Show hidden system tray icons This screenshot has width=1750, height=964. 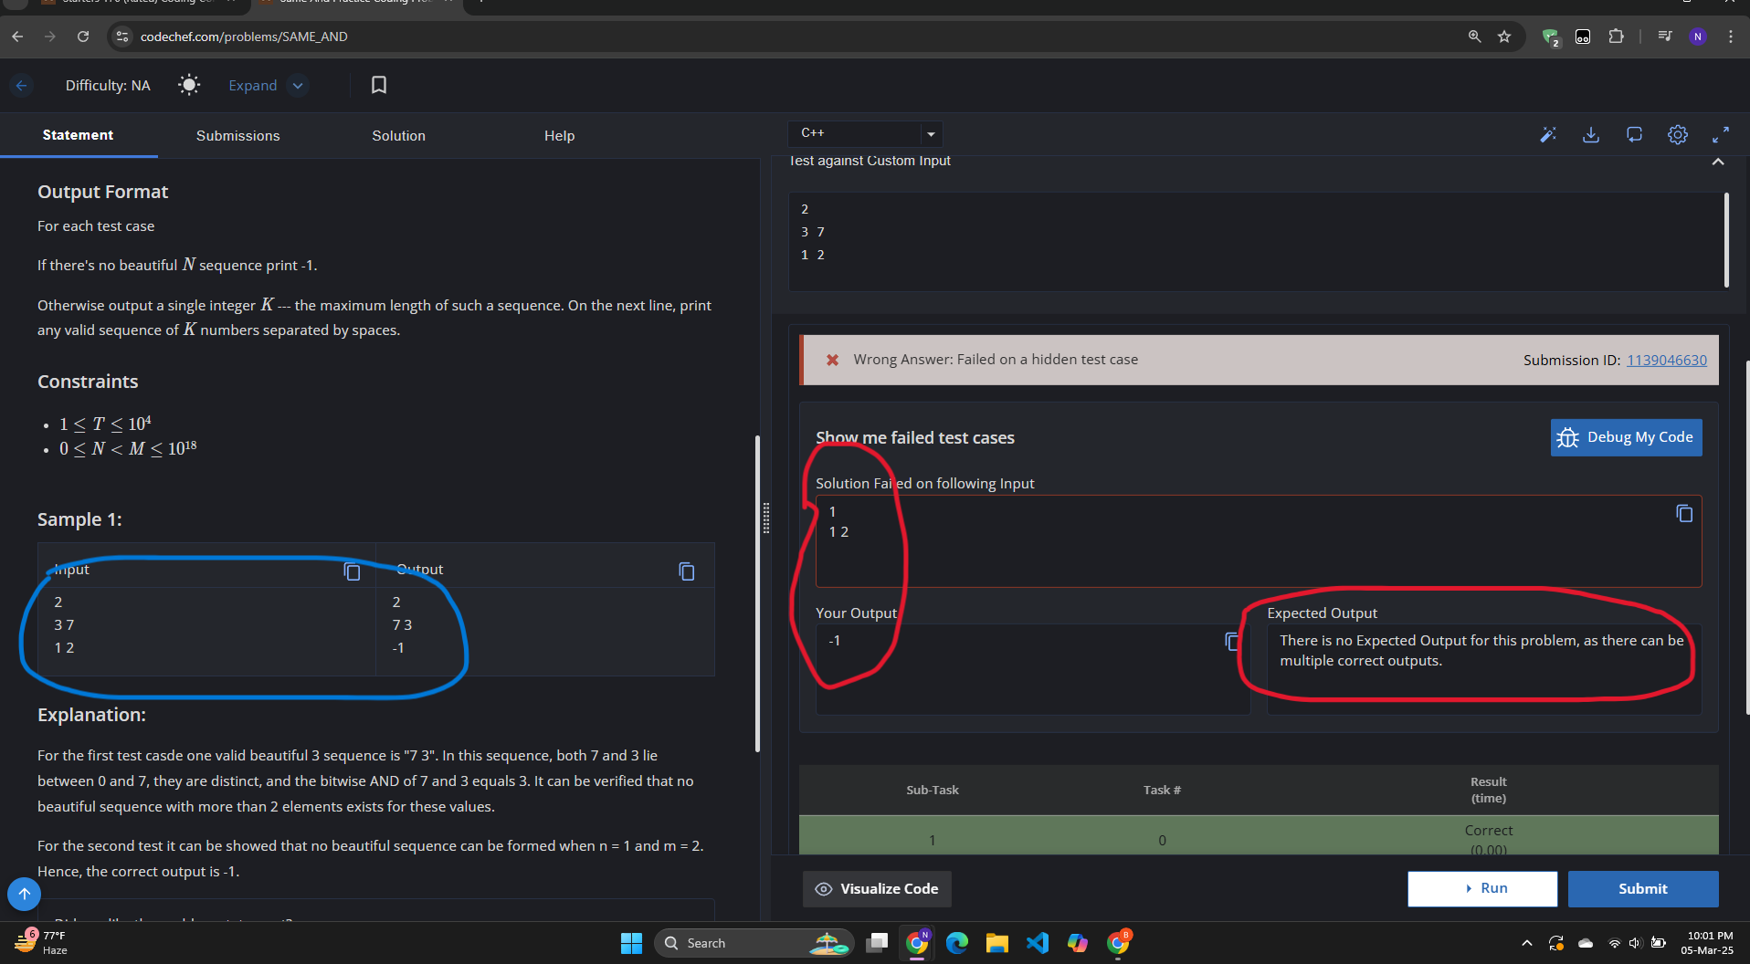tap(1526, 943)
